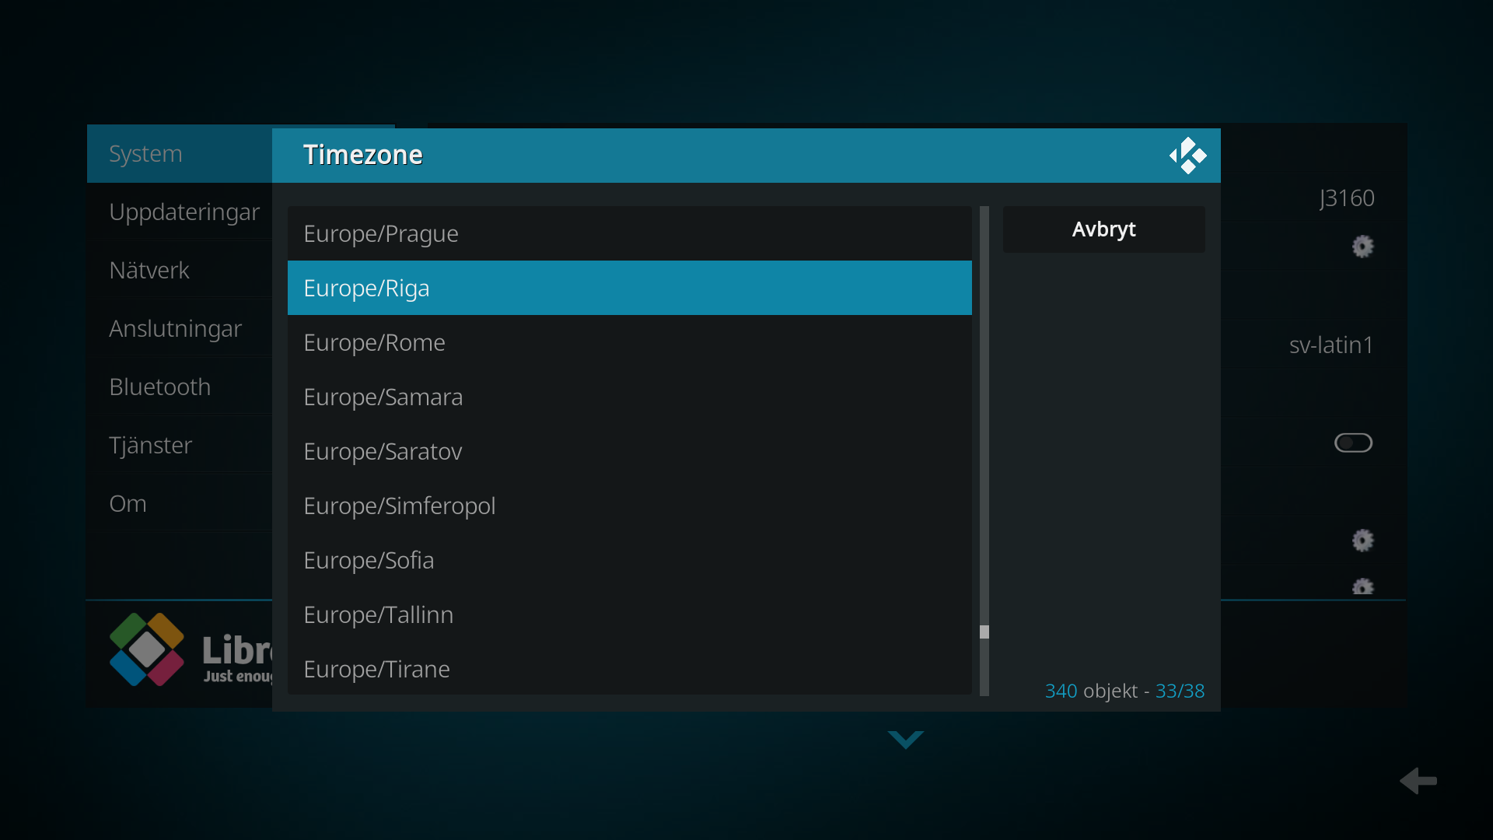
Task: Click the gear icon below J3160
Action: click(x=1362, y=247)
